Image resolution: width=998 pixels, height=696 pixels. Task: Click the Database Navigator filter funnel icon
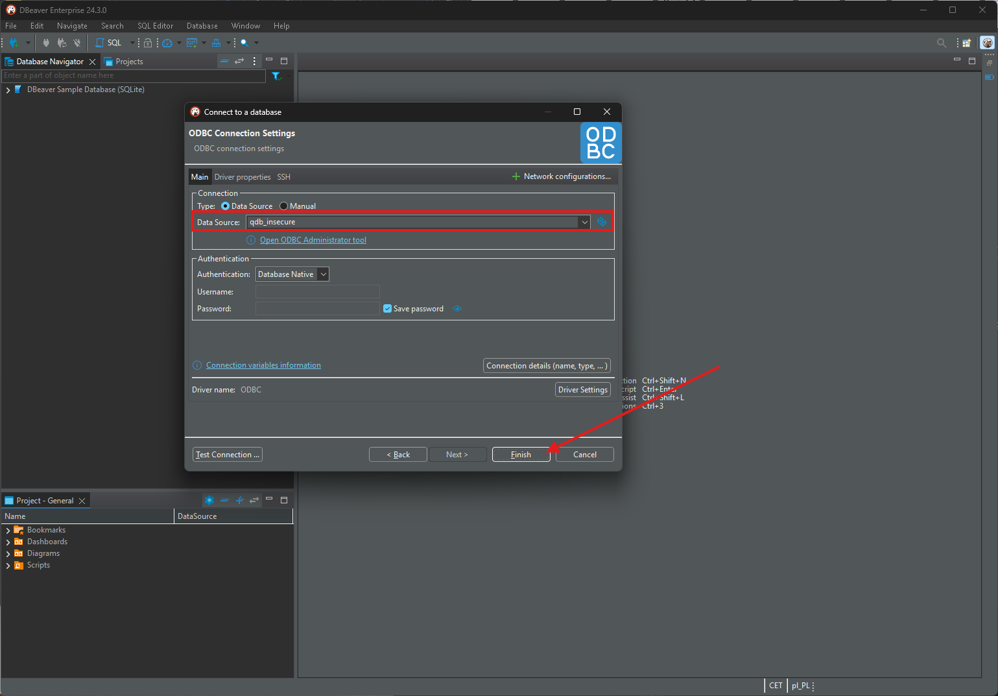[276, 76]
